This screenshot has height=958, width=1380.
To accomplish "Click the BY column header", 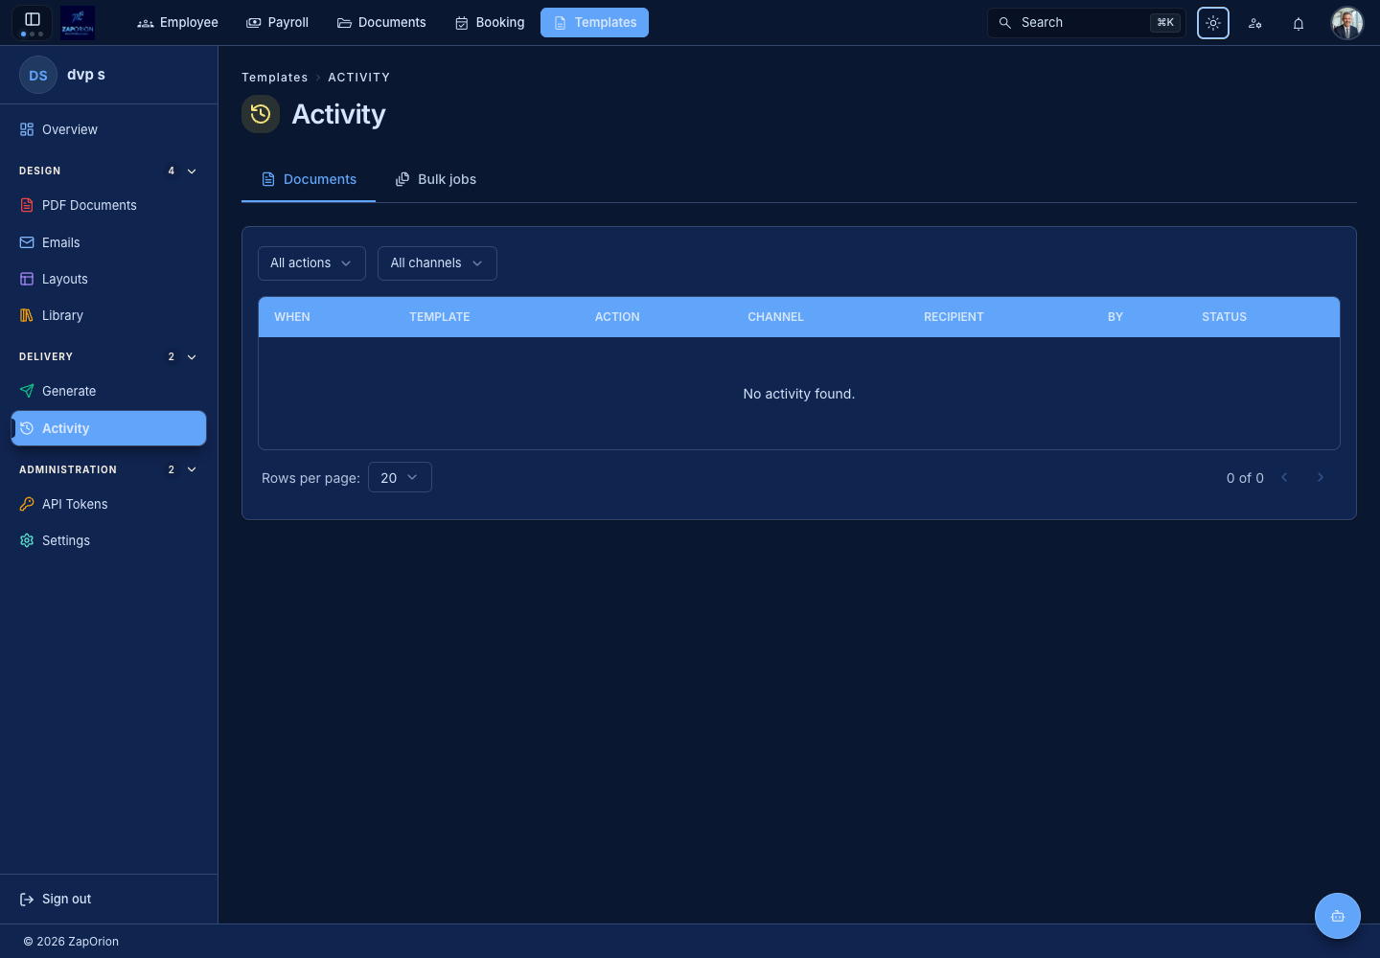I will 1115,317.
